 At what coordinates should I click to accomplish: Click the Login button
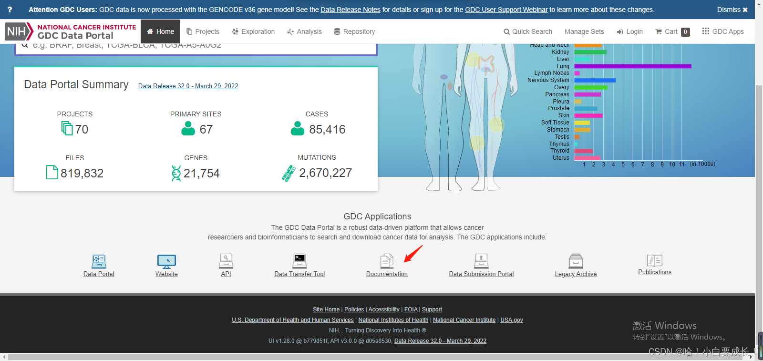point(629,31)
